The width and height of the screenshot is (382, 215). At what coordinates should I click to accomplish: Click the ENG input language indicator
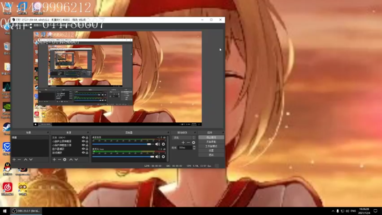click(353, 211)
